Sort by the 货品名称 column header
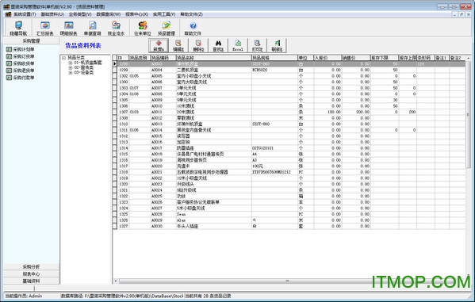The image size is (475, 302). pos(213,58)
